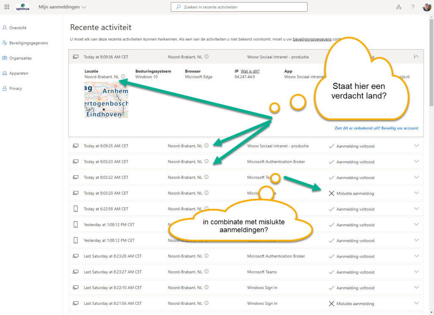This screenshot has height=315, width=434.
Task: Click info icon in 8:03:23 AM row
Action: tap(206, 161)
